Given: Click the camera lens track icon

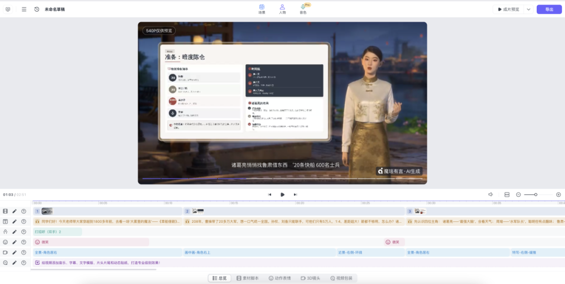Looking at the screenshot, I should tap(5, 252).
